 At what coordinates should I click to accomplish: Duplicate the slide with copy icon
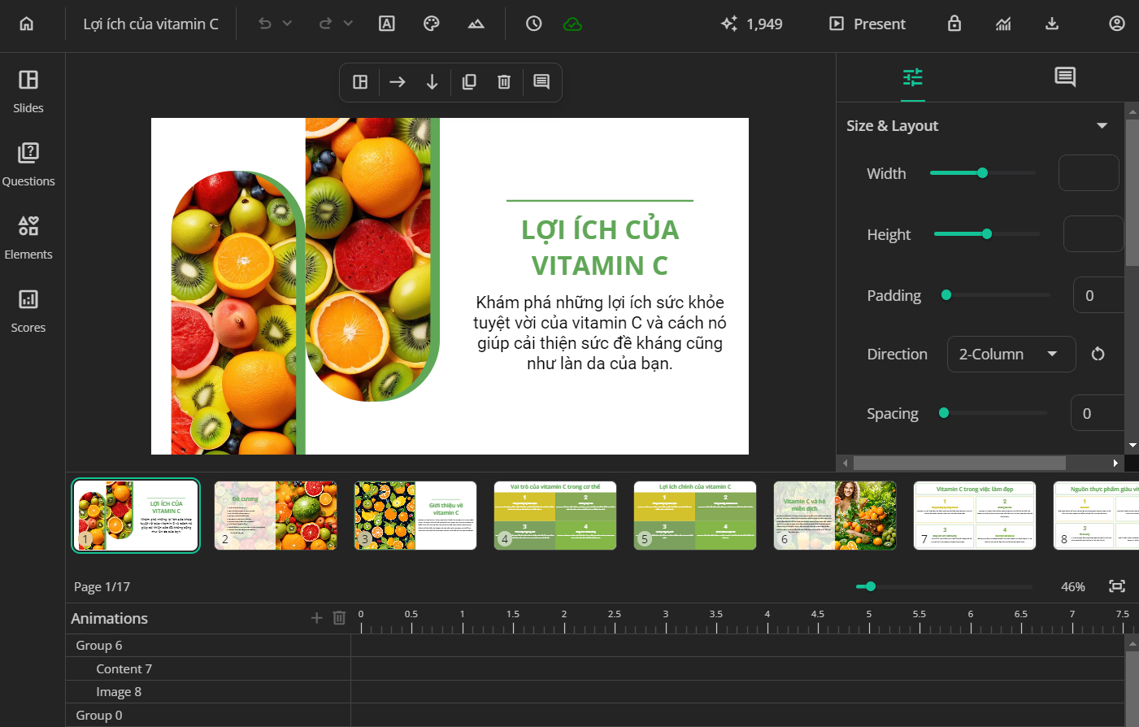469,82
